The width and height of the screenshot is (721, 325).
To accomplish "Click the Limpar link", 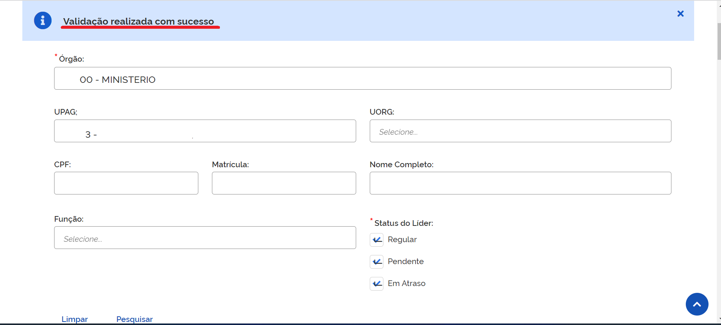I will [75, 319].
